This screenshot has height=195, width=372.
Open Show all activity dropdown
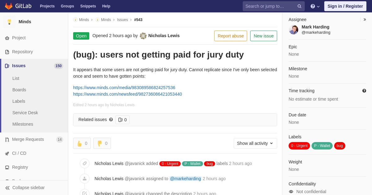point(255,143)
